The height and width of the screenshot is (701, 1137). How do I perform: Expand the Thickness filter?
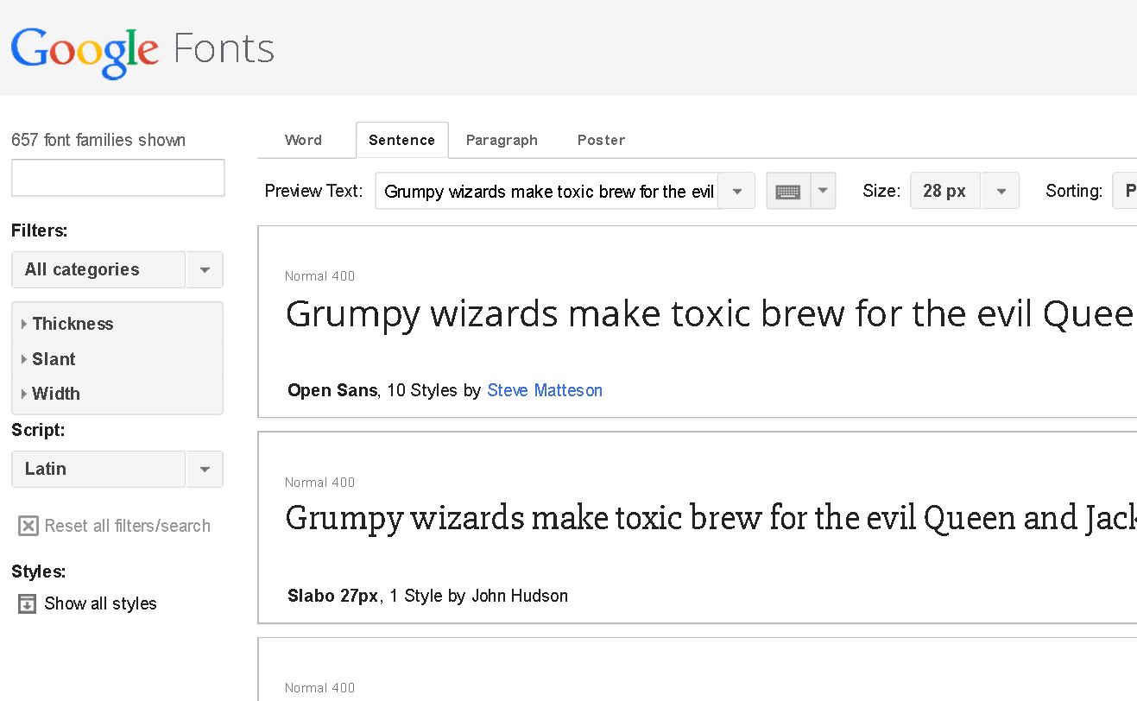click(67, 324)
